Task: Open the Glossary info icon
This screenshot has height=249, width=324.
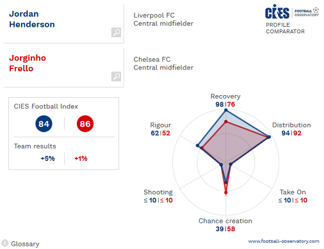Action: pos(4,243)
